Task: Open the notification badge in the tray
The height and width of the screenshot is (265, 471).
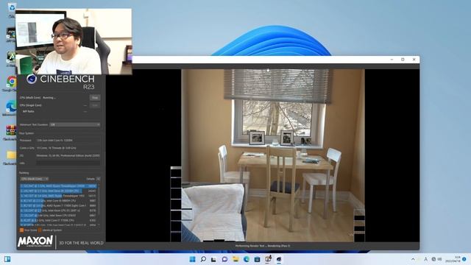Action: point(464,259)
